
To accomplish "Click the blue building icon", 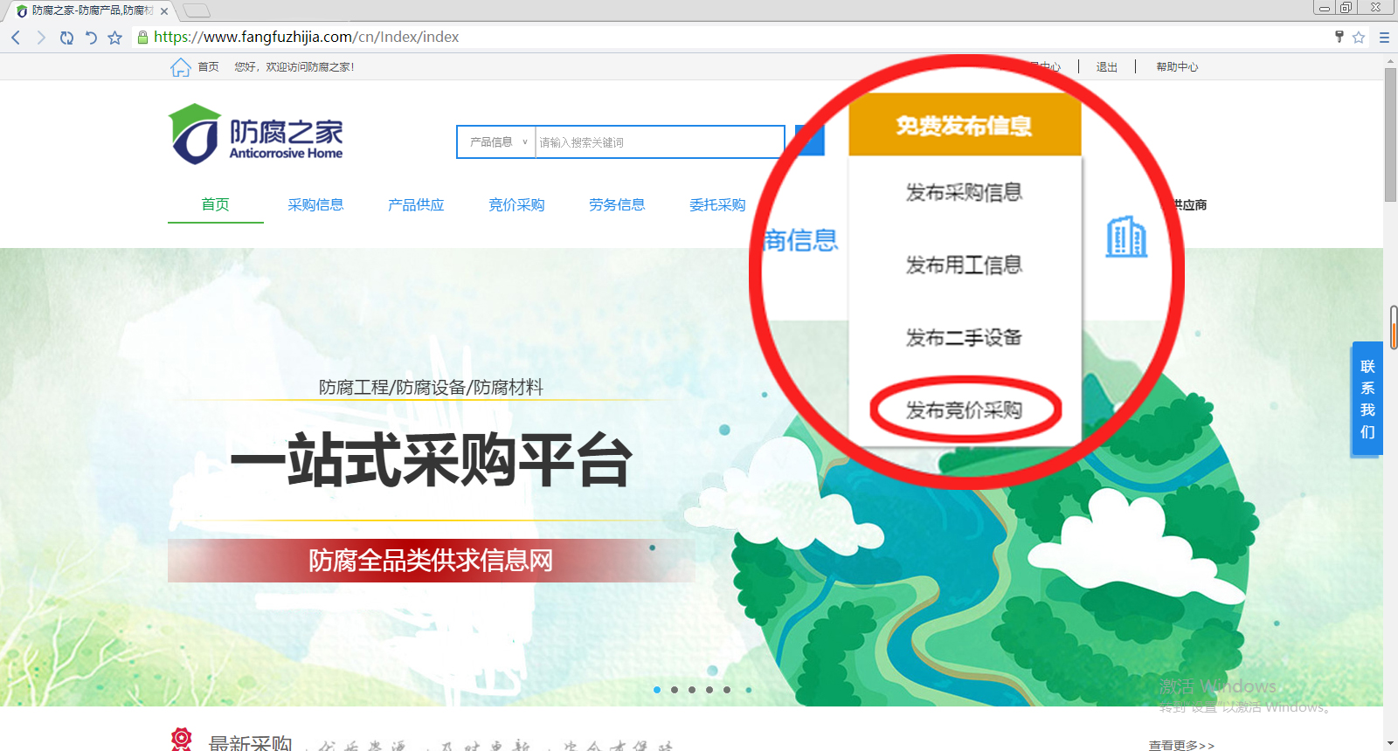I will (x=1126, y=237).
